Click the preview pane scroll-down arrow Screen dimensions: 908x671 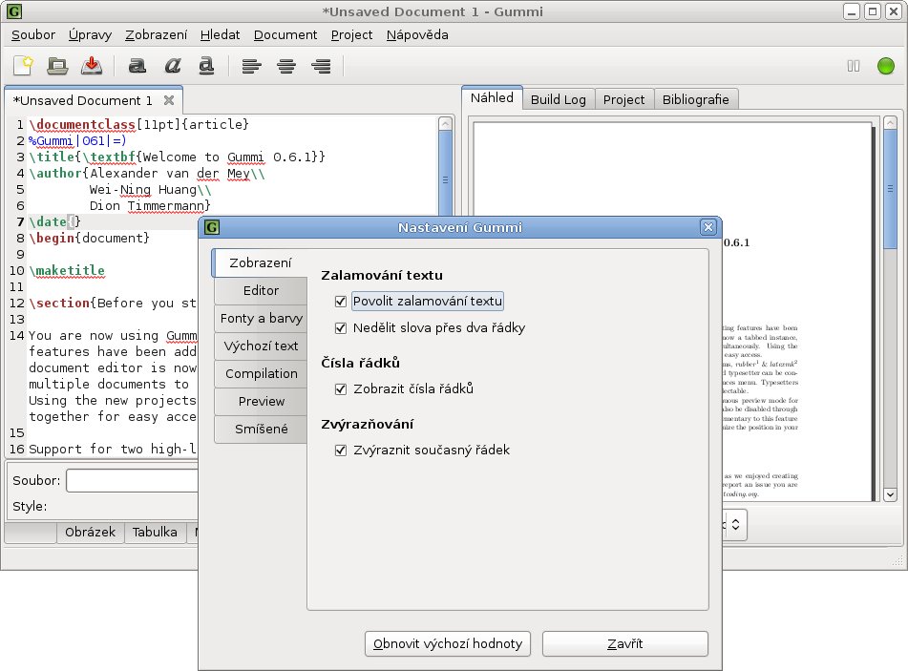pos(890,495)
